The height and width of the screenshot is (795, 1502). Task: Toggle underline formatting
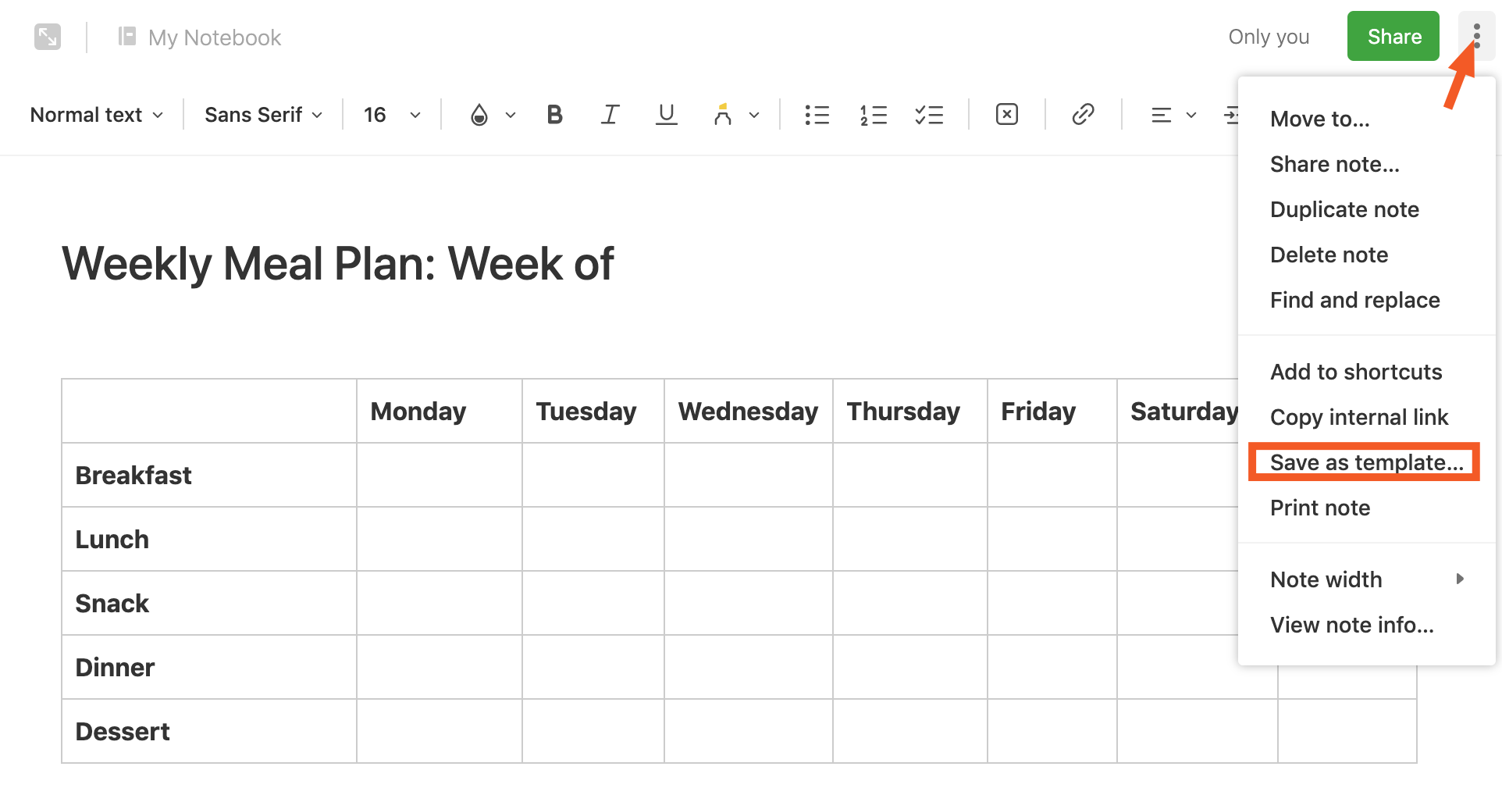tap(666, 115)
